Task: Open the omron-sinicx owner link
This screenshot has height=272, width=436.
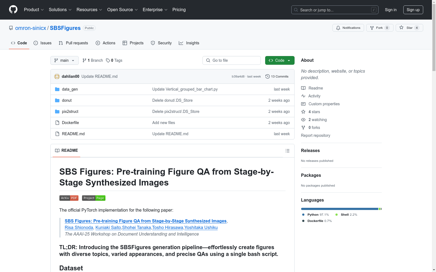Action: (31, 28)
